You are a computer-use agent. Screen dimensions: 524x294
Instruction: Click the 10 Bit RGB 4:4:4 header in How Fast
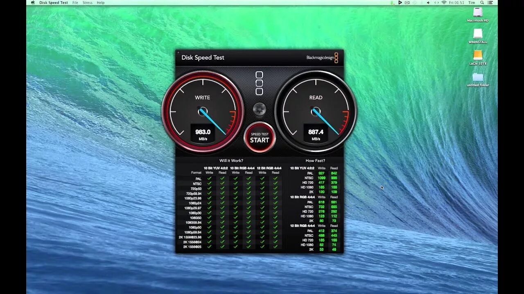[303, 197]
